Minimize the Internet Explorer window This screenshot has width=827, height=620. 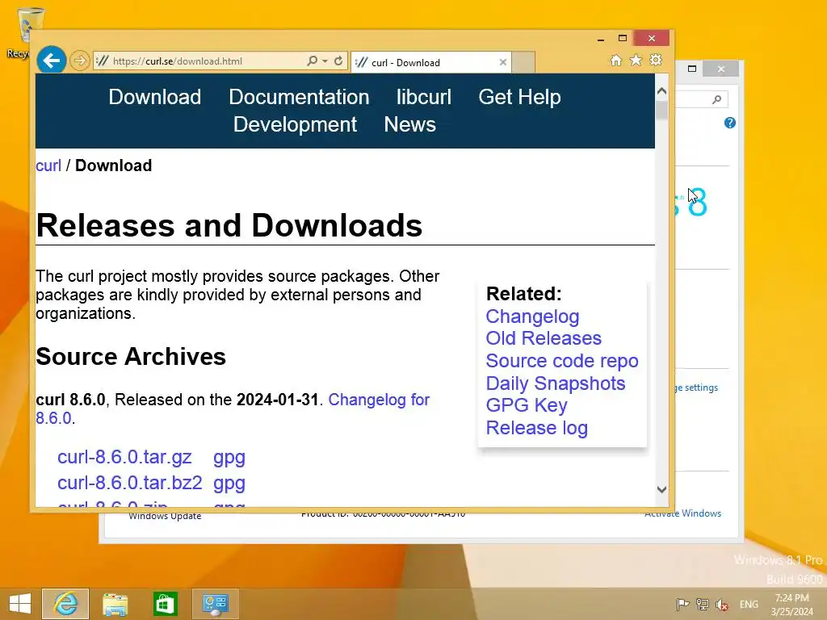(x=601, y=39)
